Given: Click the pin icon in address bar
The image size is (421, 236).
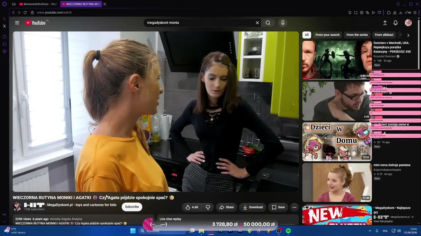Looking at the screenshot, I should point(350,12).
